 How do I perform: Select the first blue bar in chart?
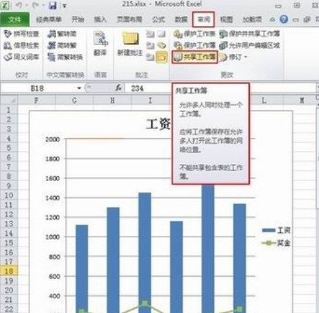(x=81, y=269)
